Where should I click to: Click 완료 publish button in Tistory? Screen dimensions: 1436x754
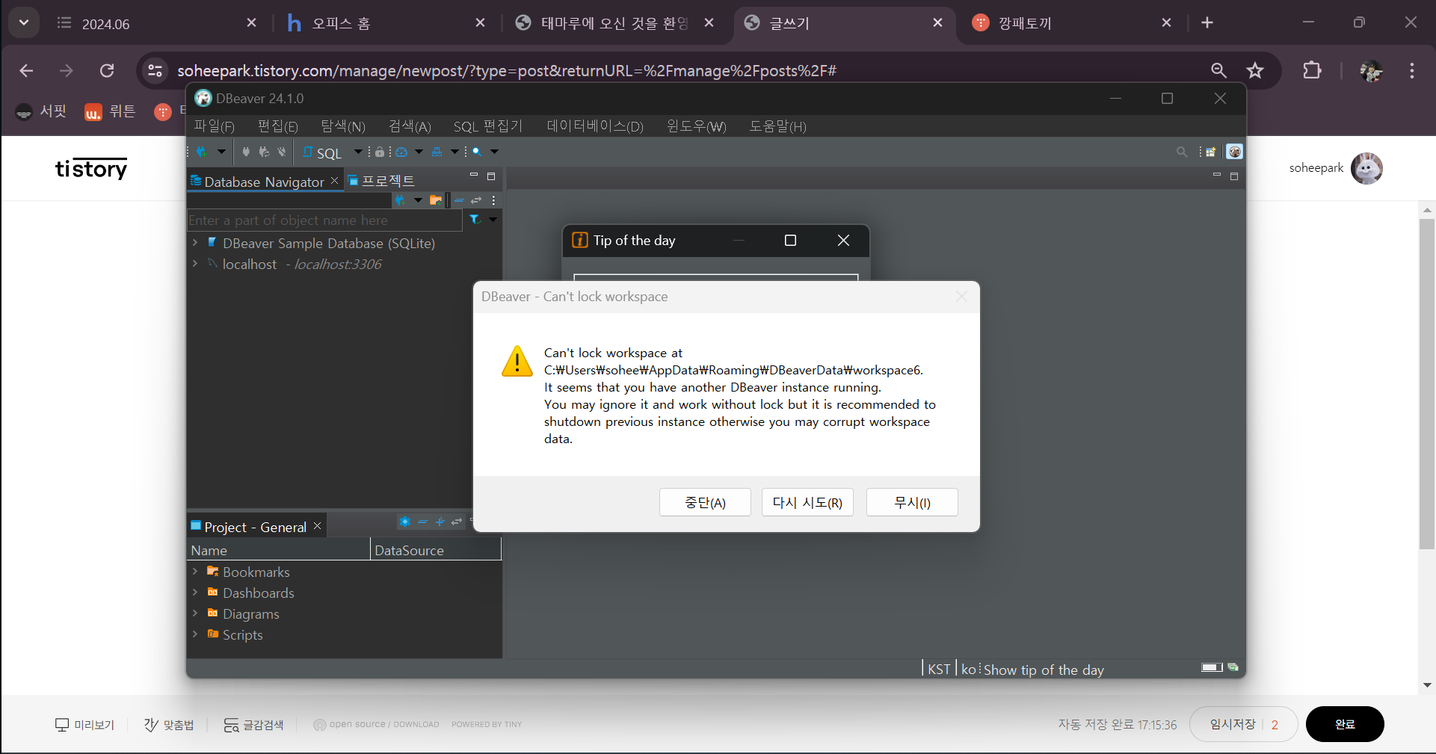pos(1345,724)
